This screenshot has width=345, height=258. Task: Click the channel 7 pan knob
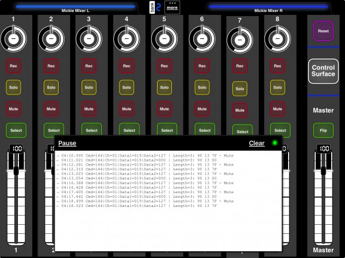pyautogui.click(x=240, y=40)
